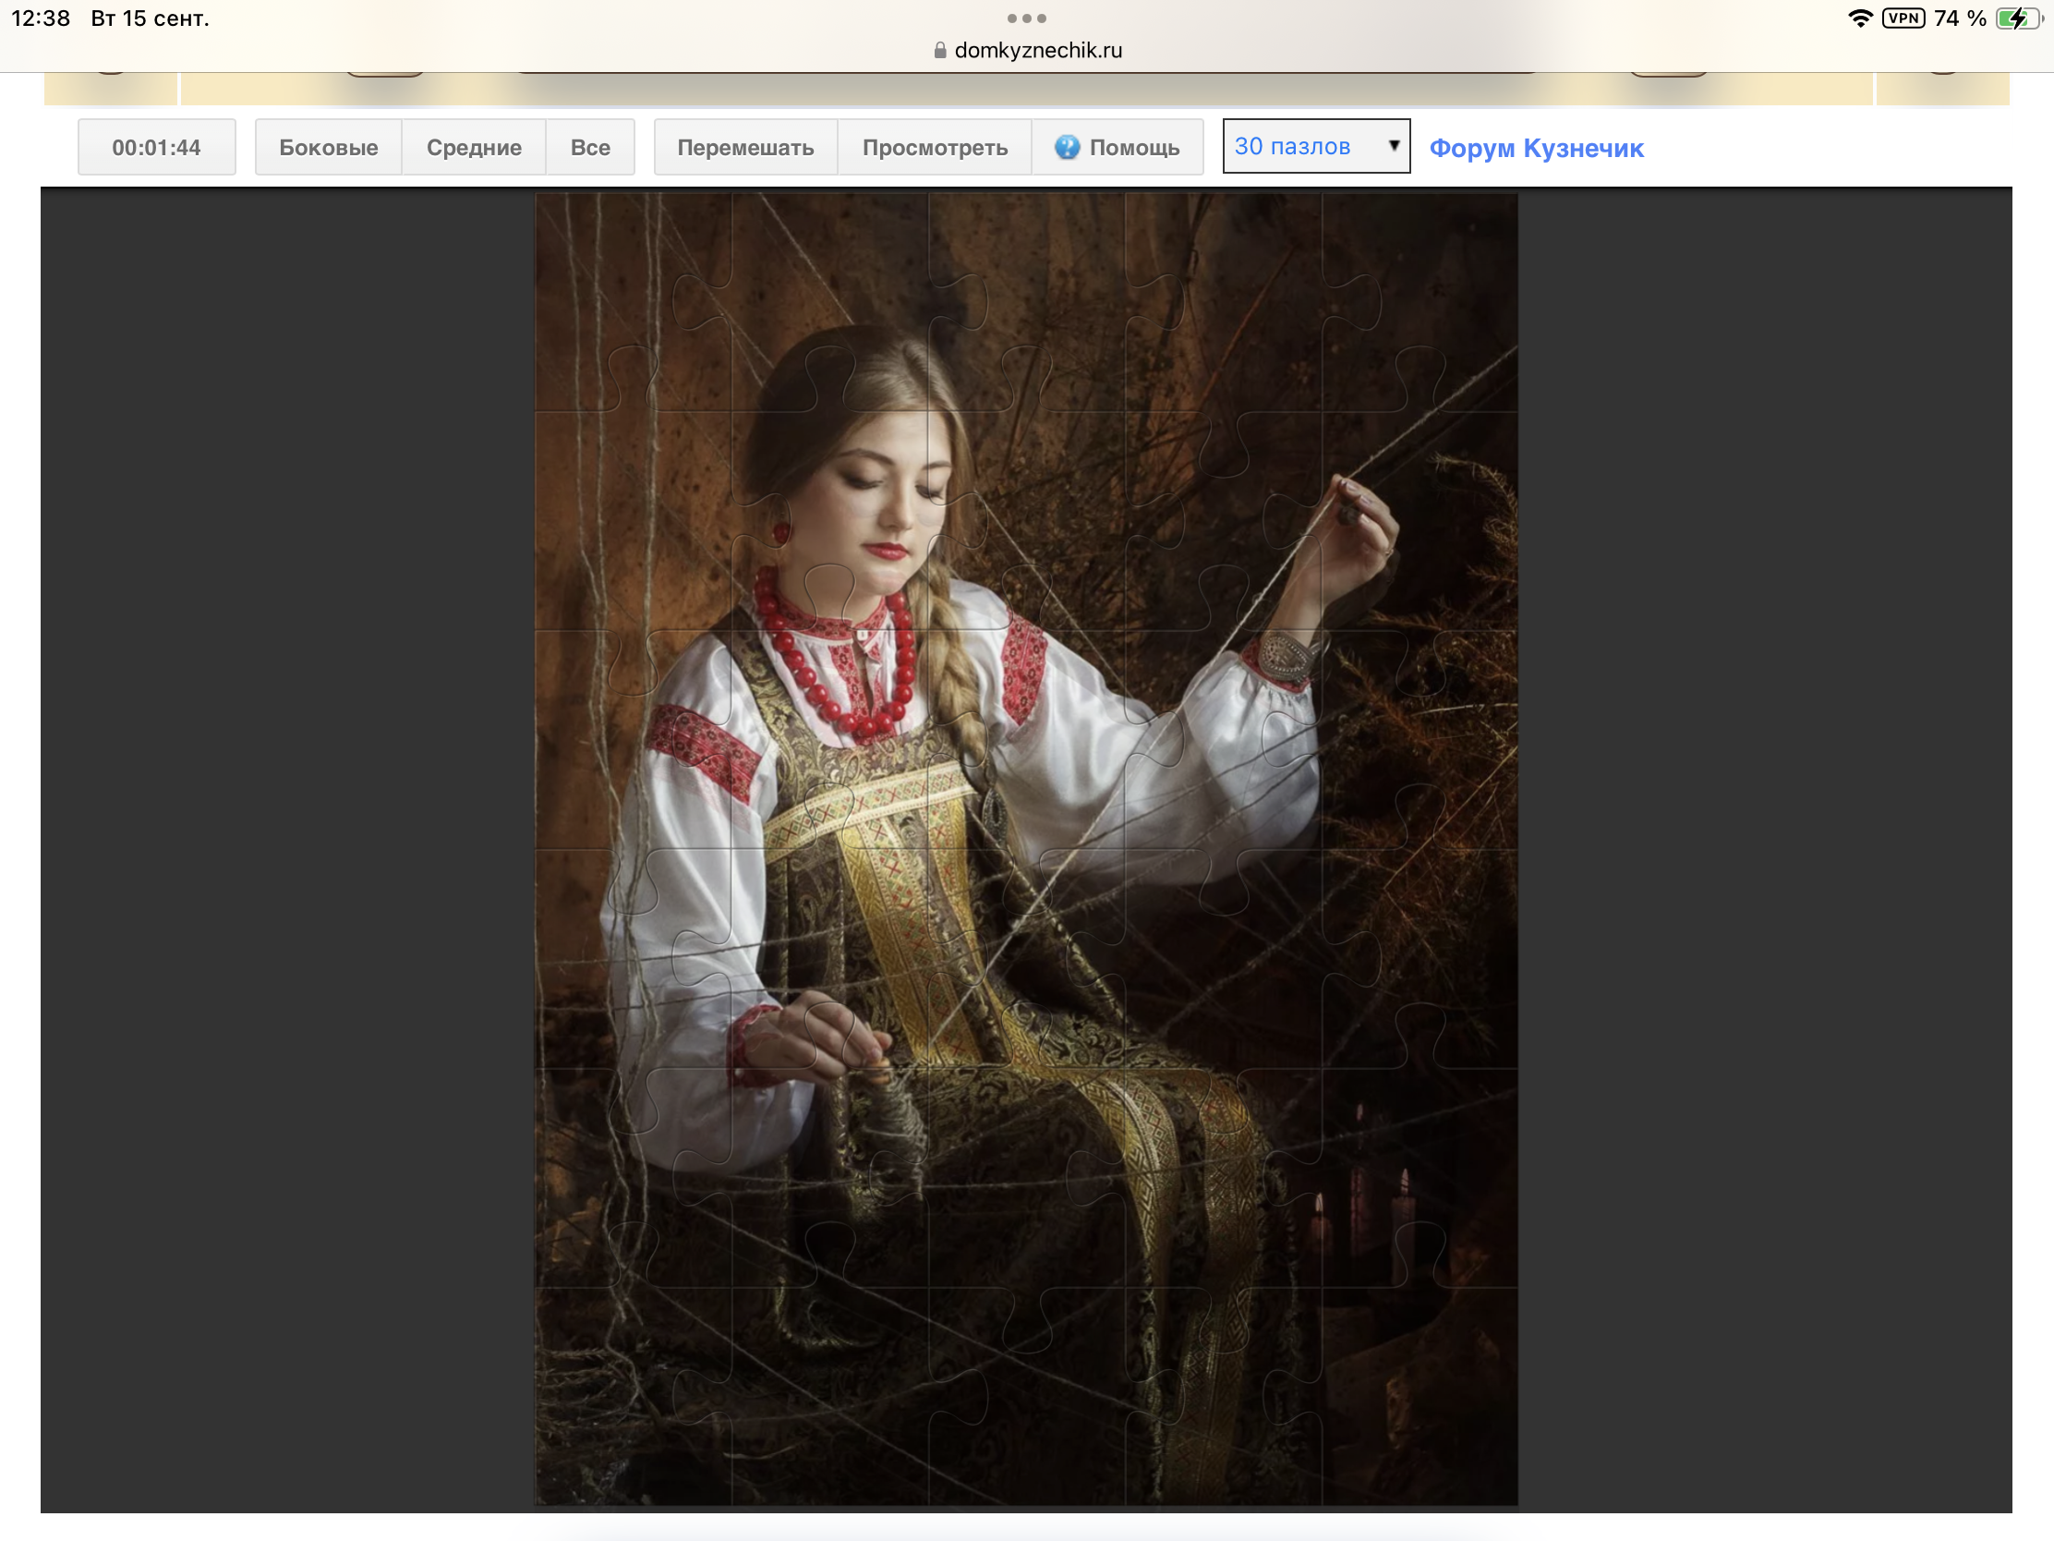2054x1541 pixels.
Task: Open the Форум Кузнечик link
Action: point(1536,148)
